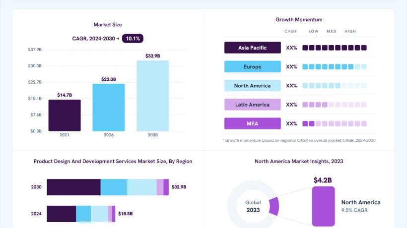407x228 pixels.
Task: Click the 2026 bar in Market Size chart
Action: pyautogui.click(x=109, y=107)
